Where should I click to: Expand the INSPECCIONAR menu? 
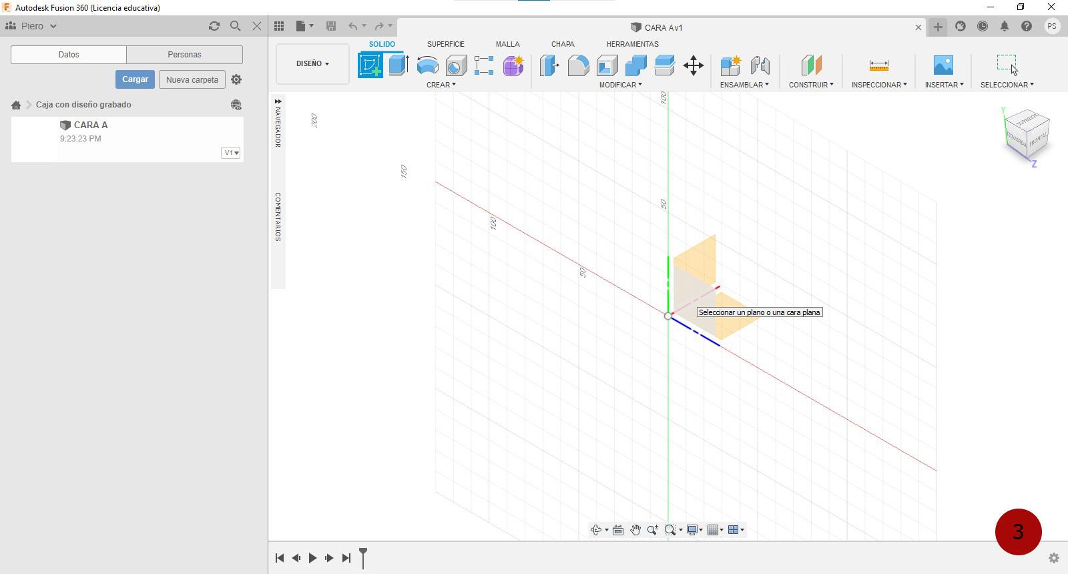coord(879,85)
